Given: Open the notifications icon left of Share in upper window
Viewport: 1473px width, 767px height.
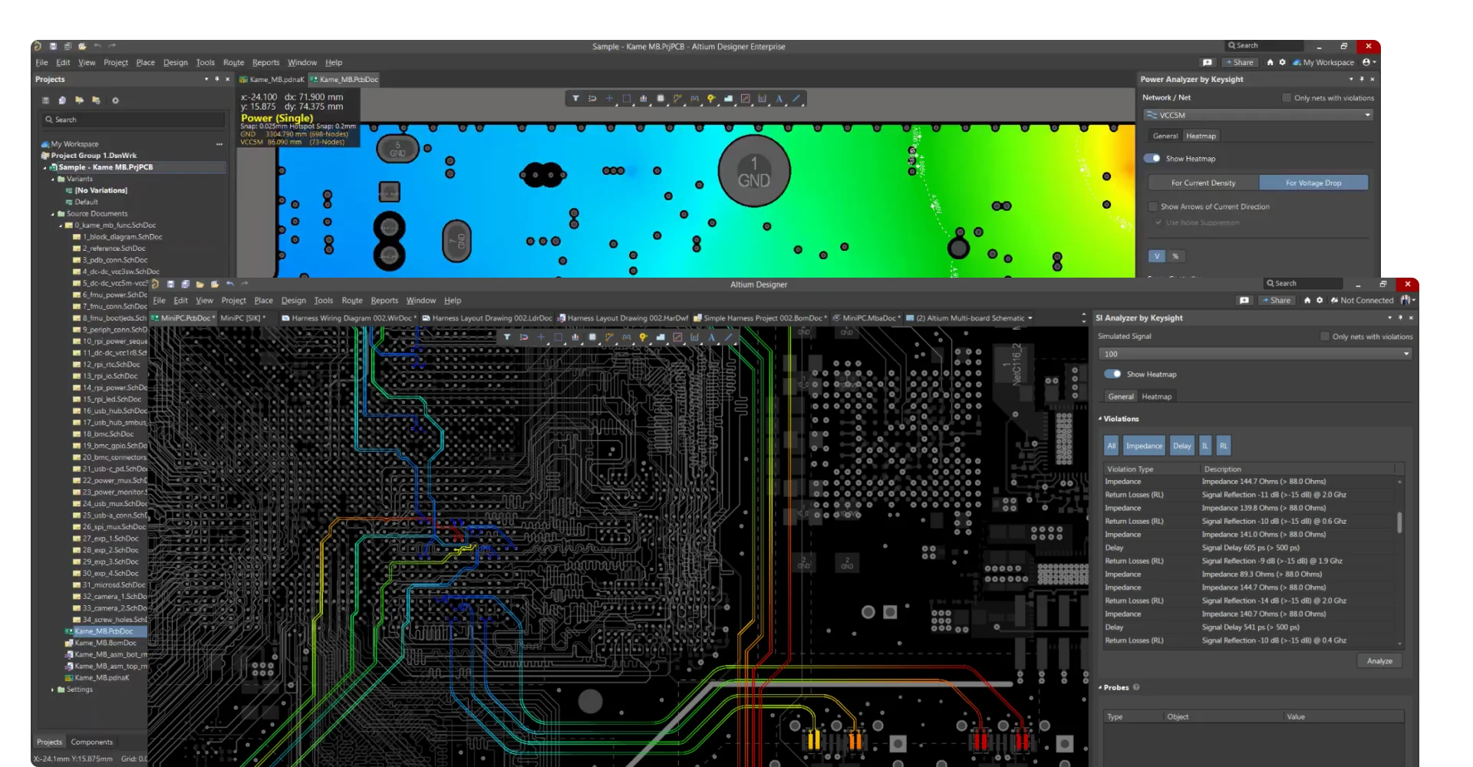Looking at the screenshot, I should 1208,62.
